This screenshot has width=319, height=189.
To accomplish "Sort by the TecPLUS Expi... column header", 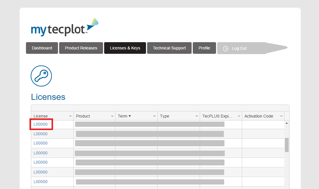I will [x=217, y=116].
